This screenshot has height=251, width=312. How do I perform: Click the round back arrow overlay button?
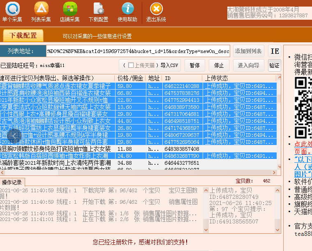14,136
